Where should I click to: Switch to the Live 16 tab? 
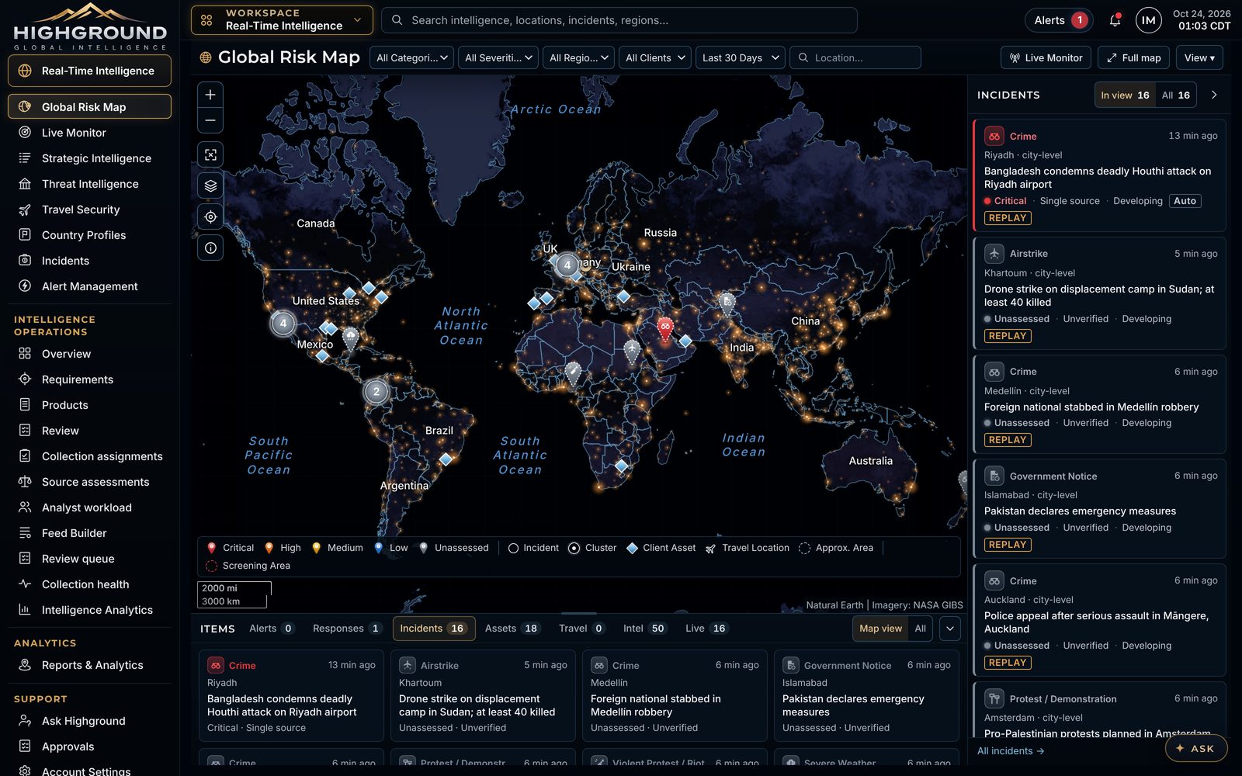(706, 629)
